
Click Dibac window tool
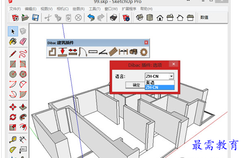[93, 52]
